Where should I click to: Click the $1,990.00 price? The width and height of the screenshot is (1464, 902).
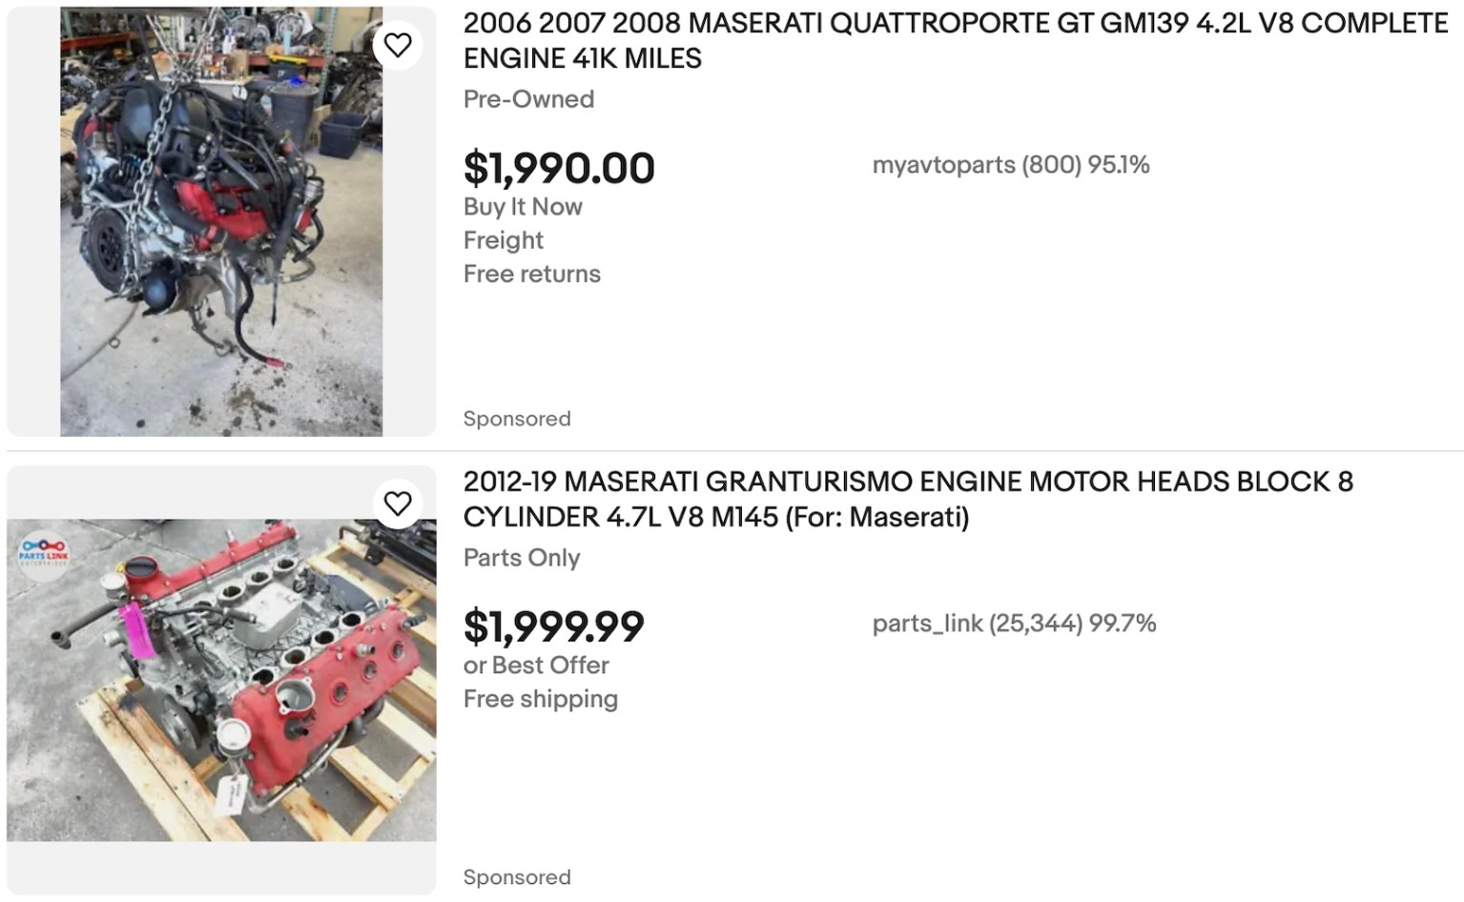[x=559, y=168]
